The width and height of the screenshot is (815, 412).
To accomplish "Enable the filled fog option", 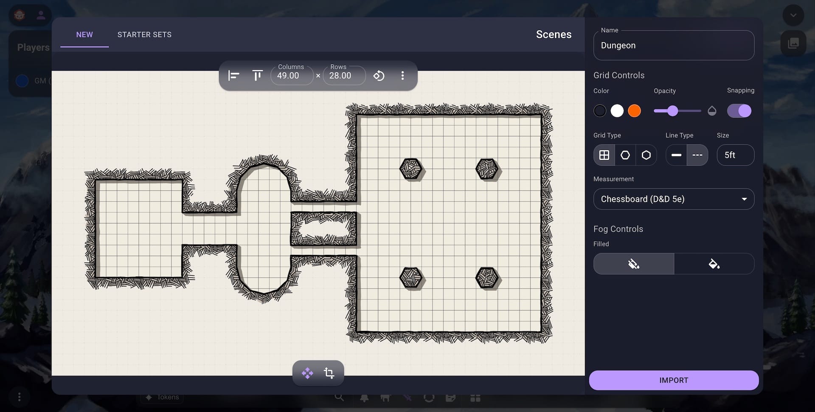I will tap(714, 263).
